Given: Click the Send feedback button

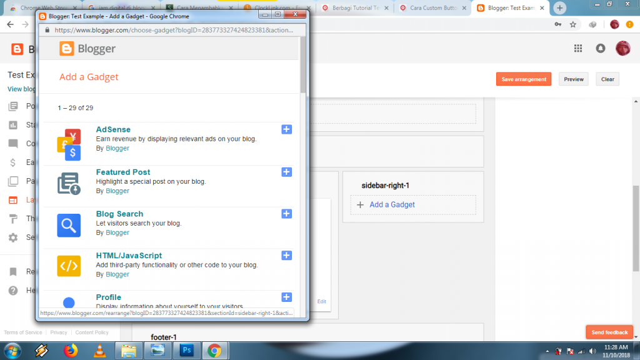Looking at the screenshot, I should 609,332.
